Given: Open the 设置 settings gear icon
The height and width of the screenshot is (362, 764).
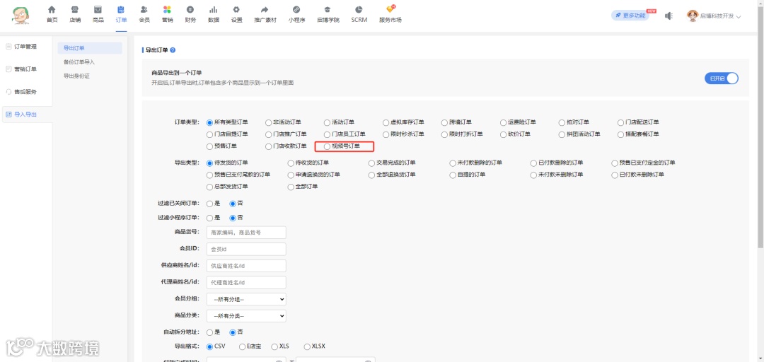Looking at the screenshot, I should tap(236, 10).
